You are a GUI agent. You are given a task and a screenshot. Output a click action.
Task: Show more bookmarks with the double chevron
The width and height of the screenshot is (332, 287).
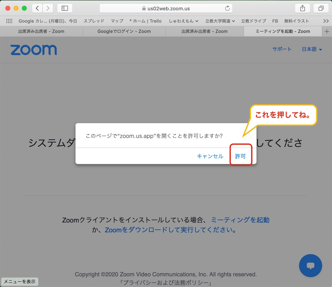coord(326,21)
